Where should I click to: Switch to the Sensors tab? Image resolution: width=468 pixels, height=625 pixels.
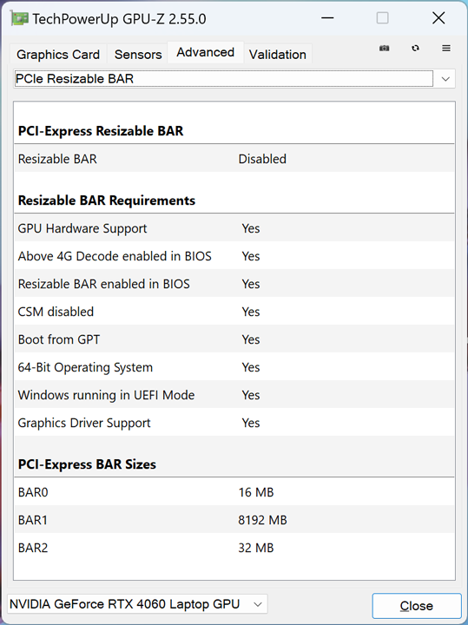[x=138, y=54]
